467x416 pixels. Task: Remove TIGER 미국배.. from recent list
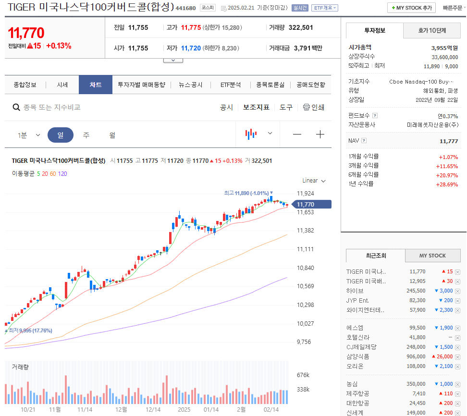coord(457,281)
